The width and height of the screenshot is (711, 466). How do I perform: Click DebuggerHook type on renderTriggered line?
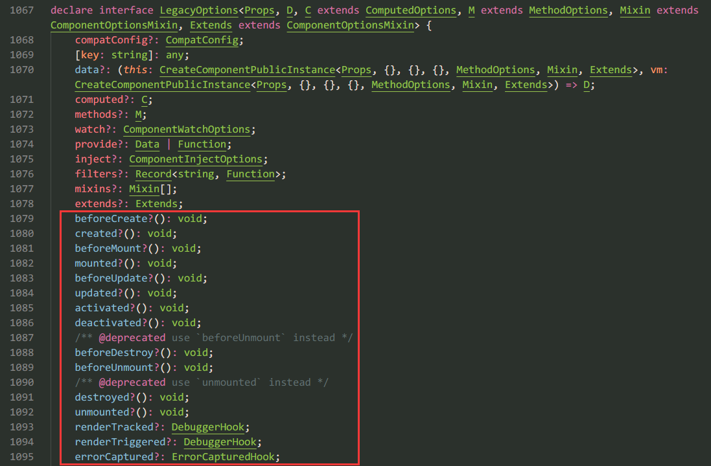pyautogui.click(x=222, y=442)
